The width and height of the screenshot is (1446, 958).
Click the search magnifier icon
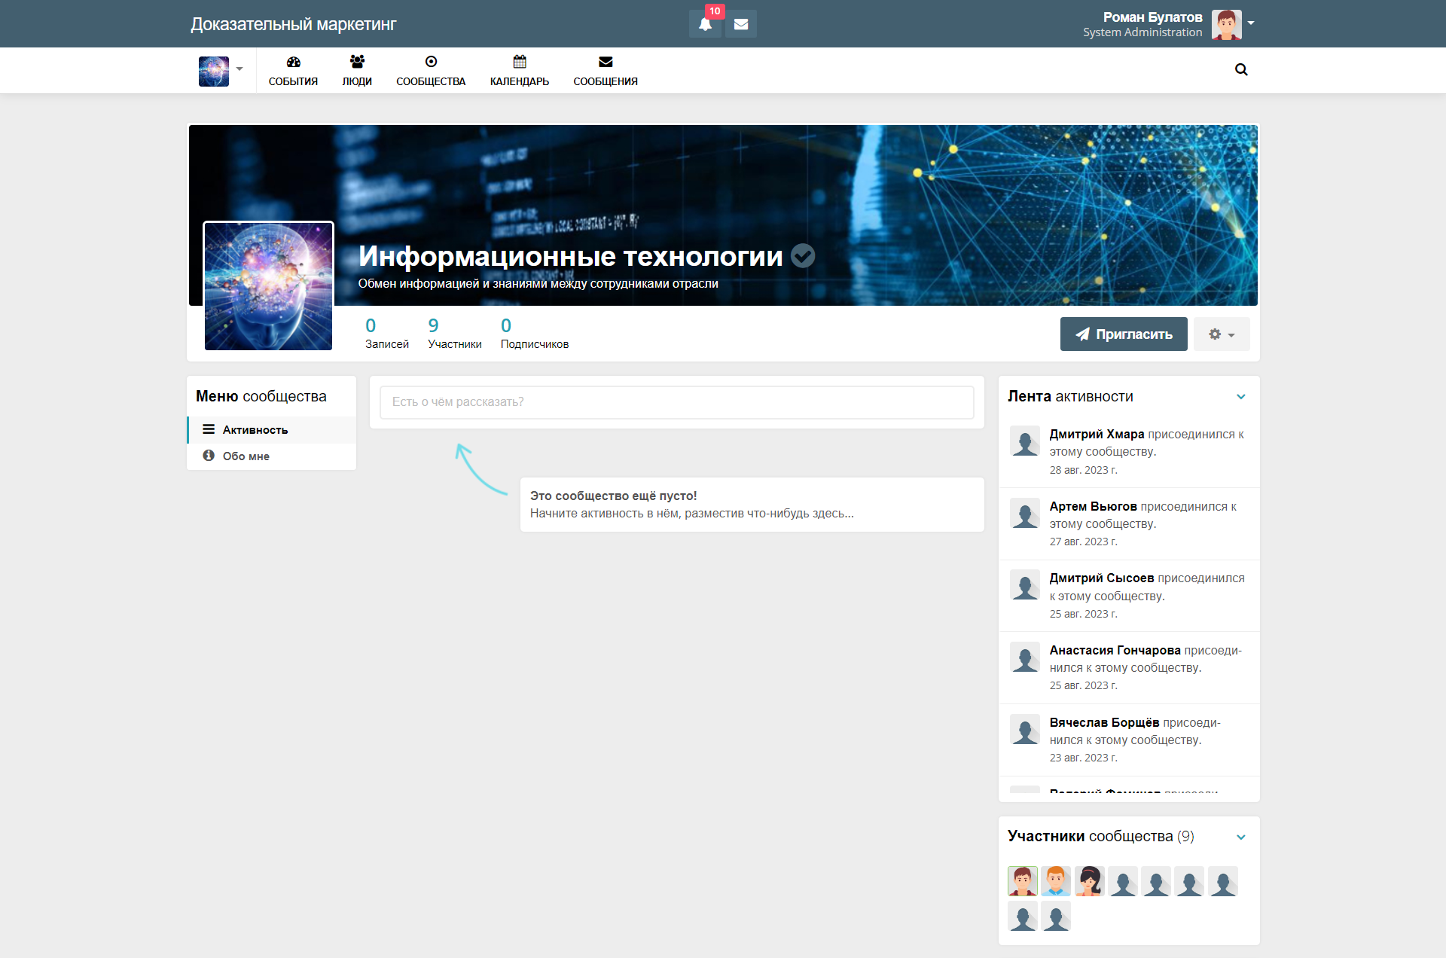1241,70
